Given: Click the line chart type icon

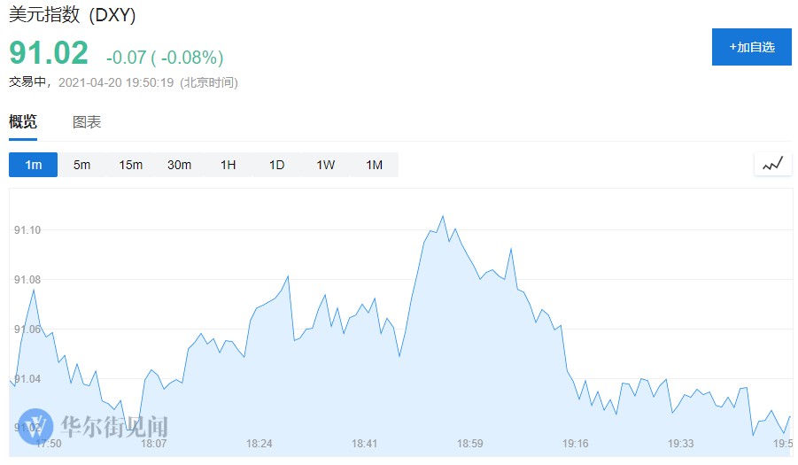Looking at the screenshot, I should 772,164.
